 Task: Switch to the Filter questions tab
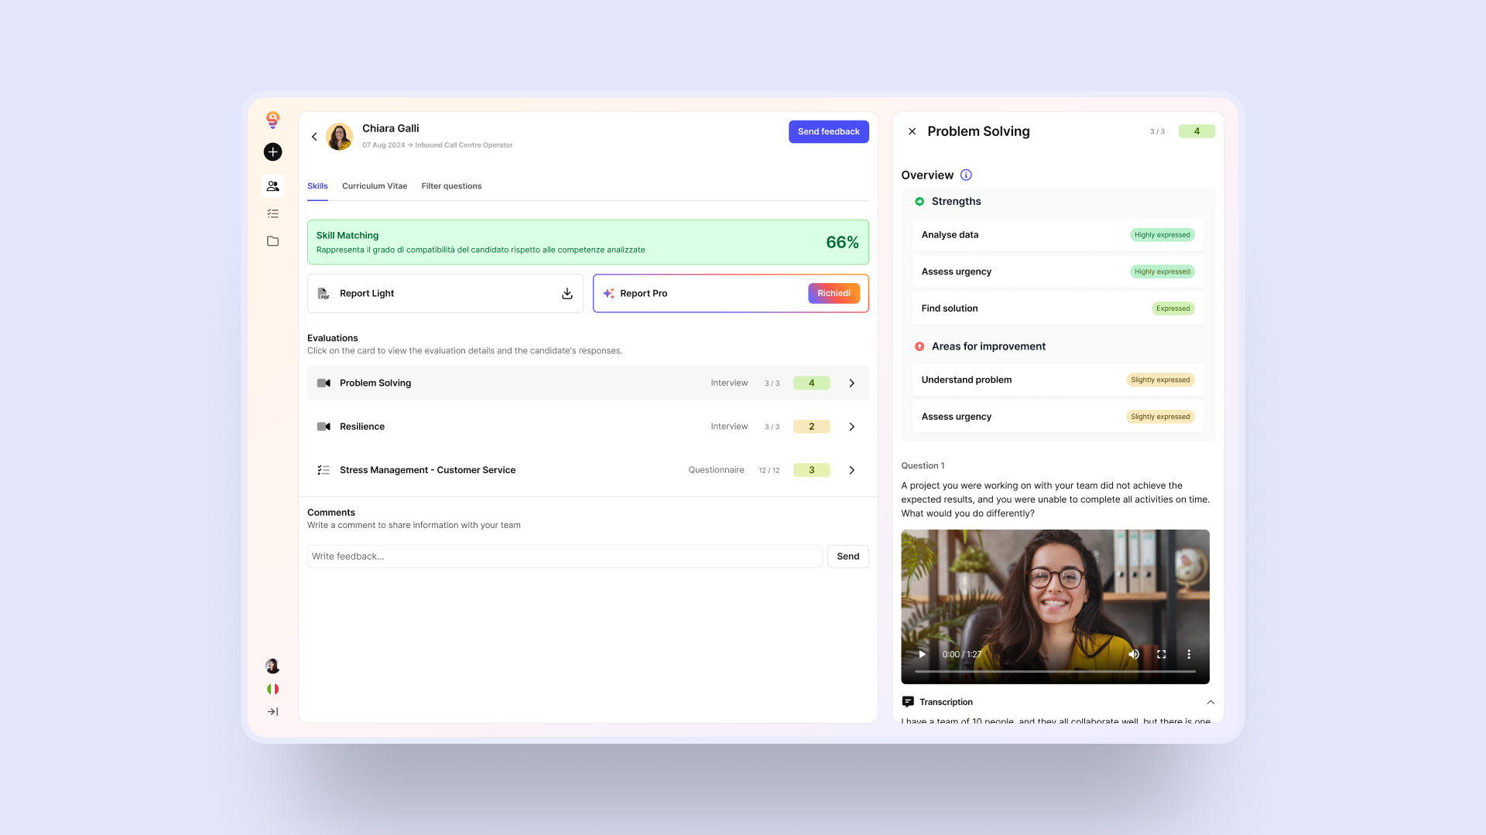[x=451, y=186]
